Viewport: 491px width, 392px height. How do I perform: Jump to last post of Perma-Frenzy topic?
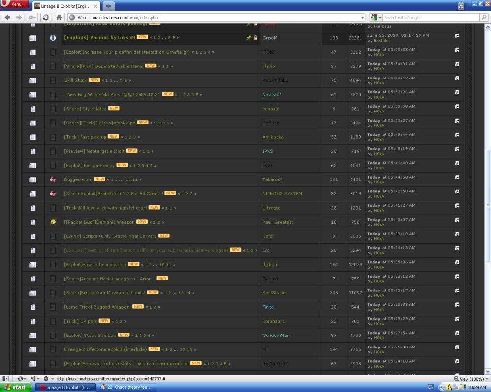click(x=457, y=163)
